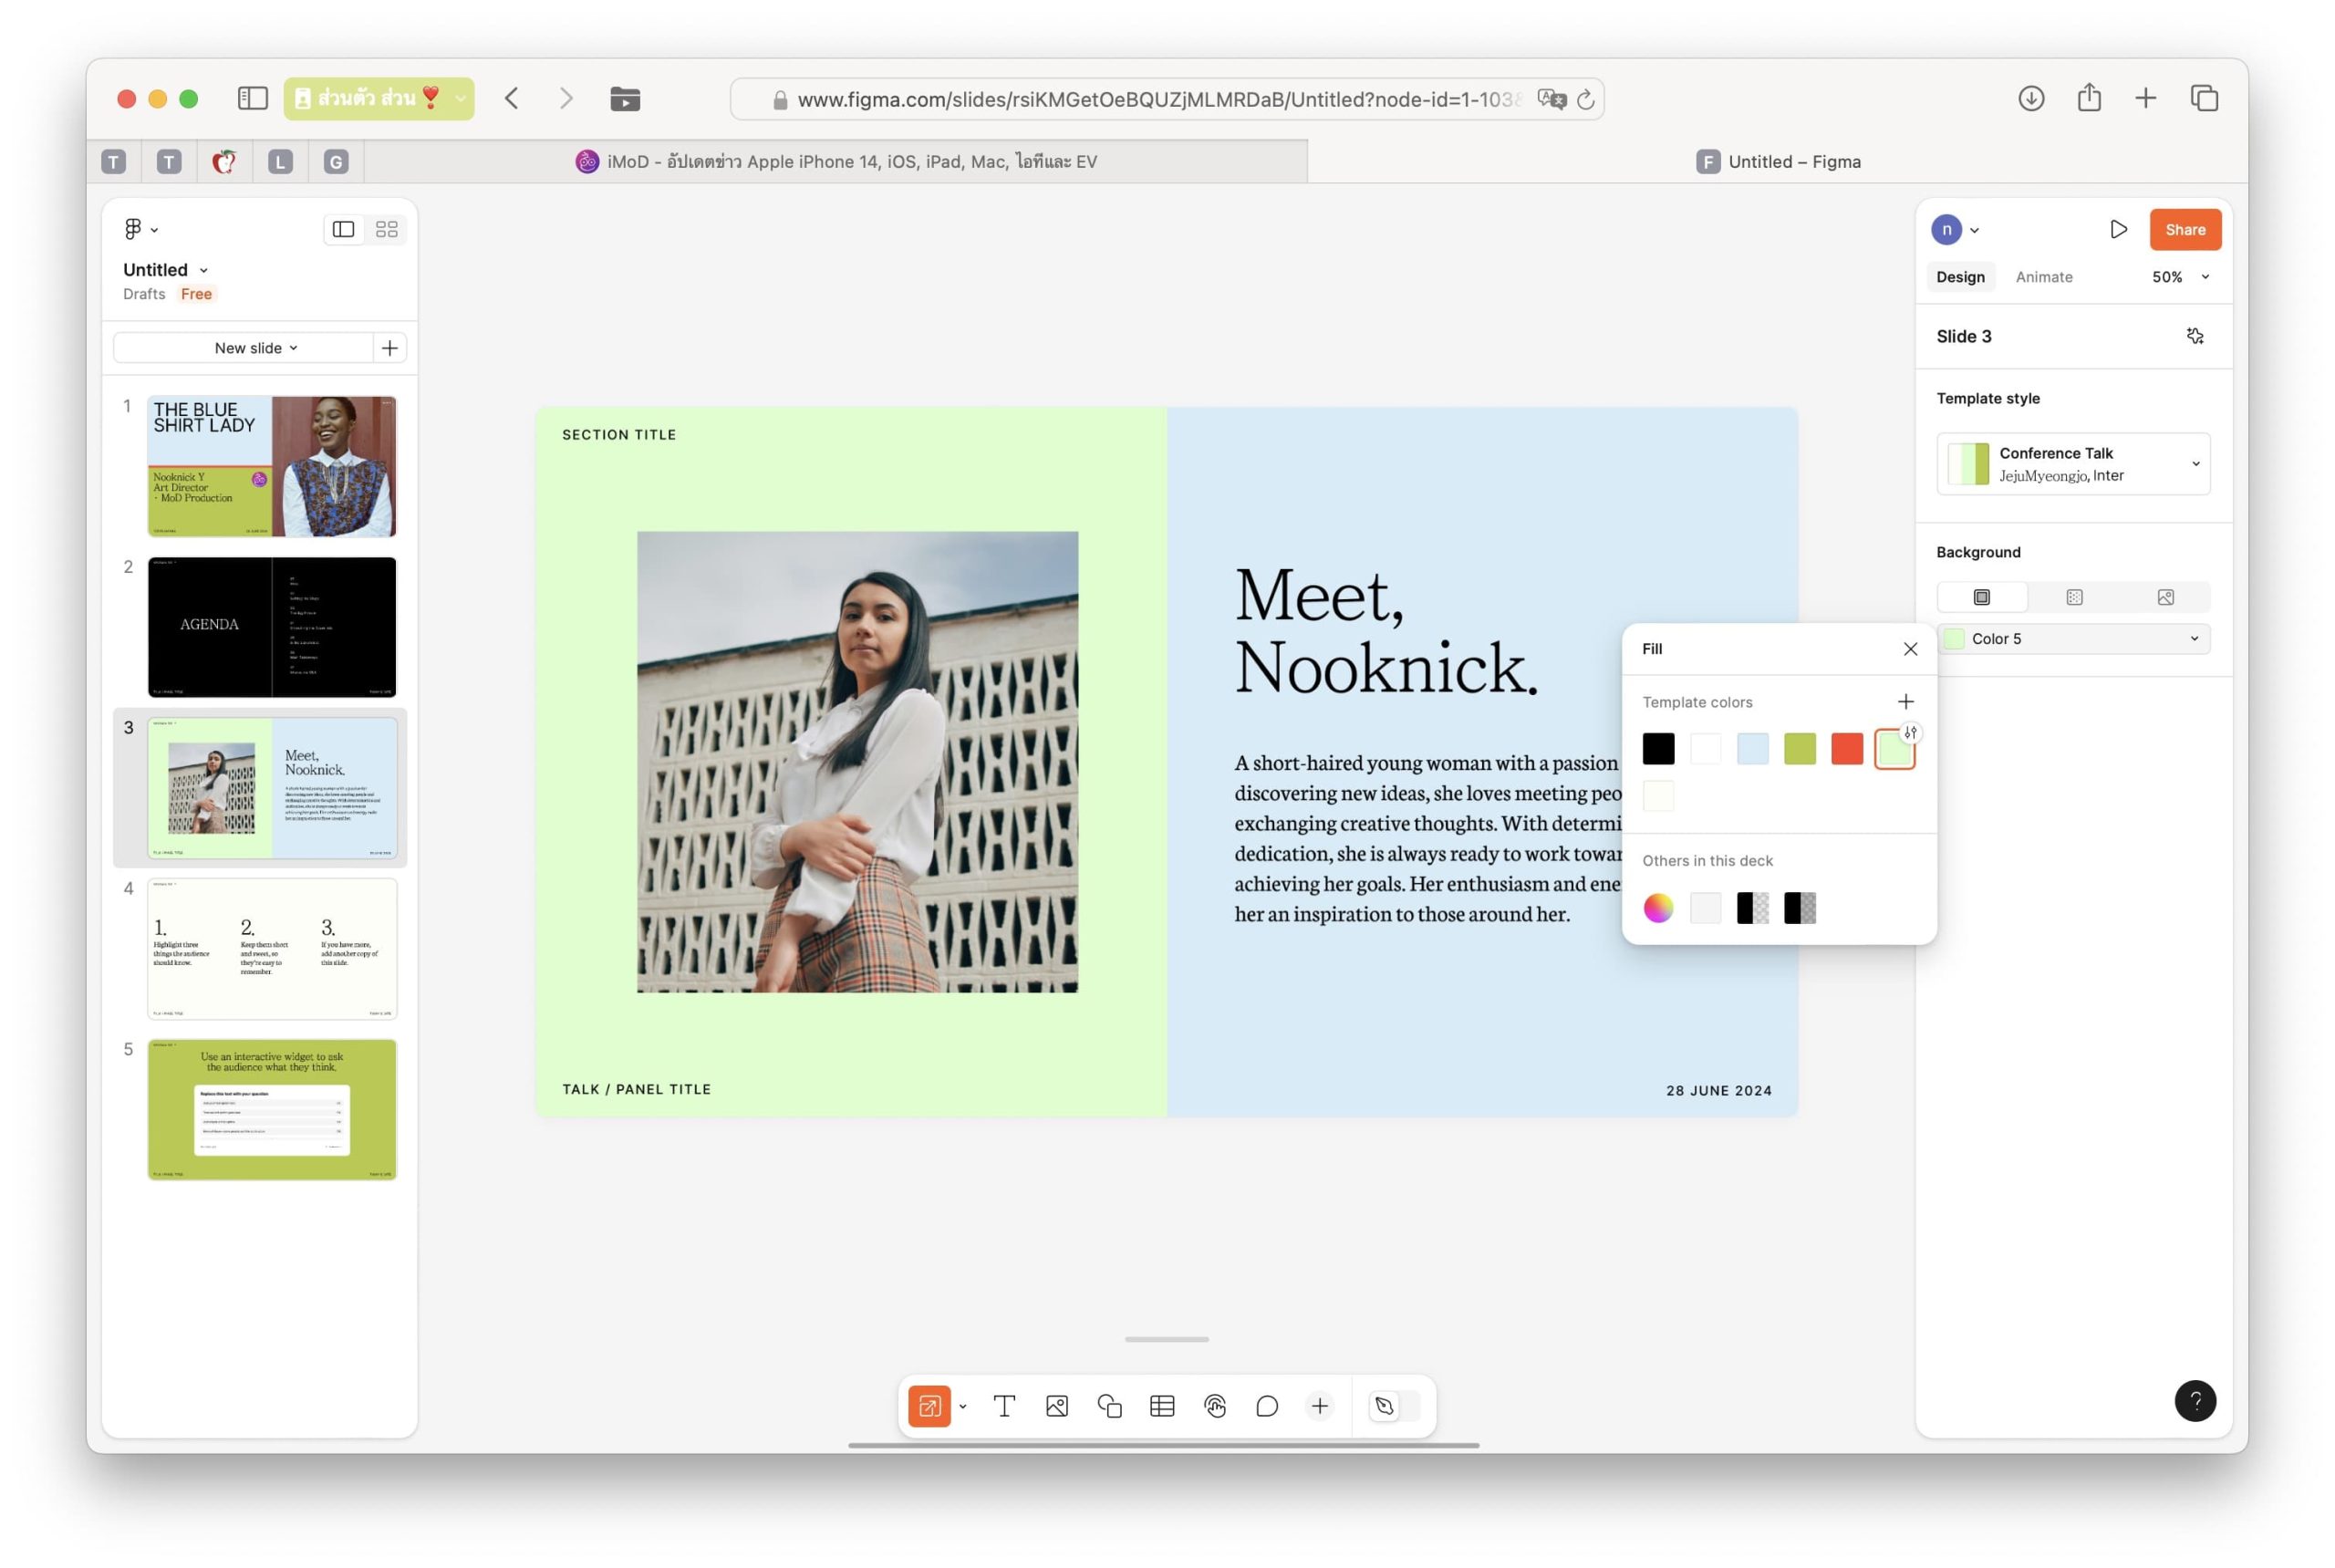Switch to the Animate tab
2335x1568 pixels.
pyautogui.click(x=2043, y=277)
